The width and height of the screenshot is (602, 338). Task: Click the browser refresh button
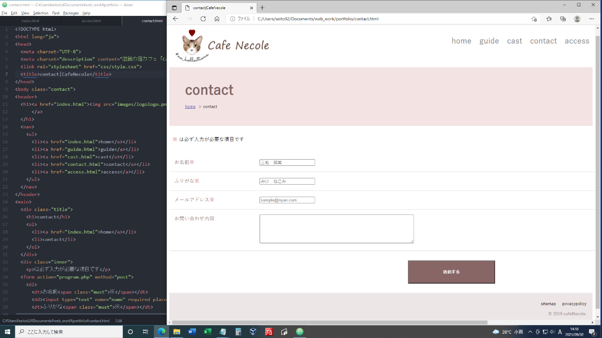tap(203, 19)
